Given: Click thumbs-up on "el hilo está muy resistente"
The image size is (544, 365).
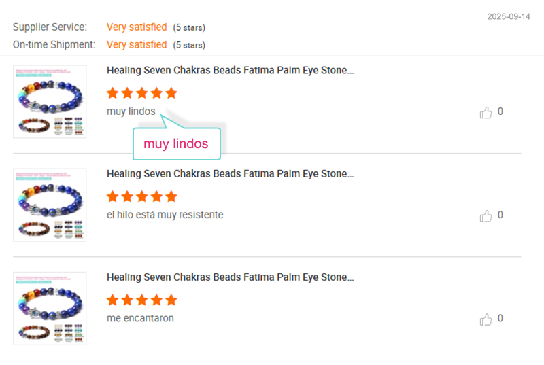Looking at the screenshot, I should [x=486, y=216].
